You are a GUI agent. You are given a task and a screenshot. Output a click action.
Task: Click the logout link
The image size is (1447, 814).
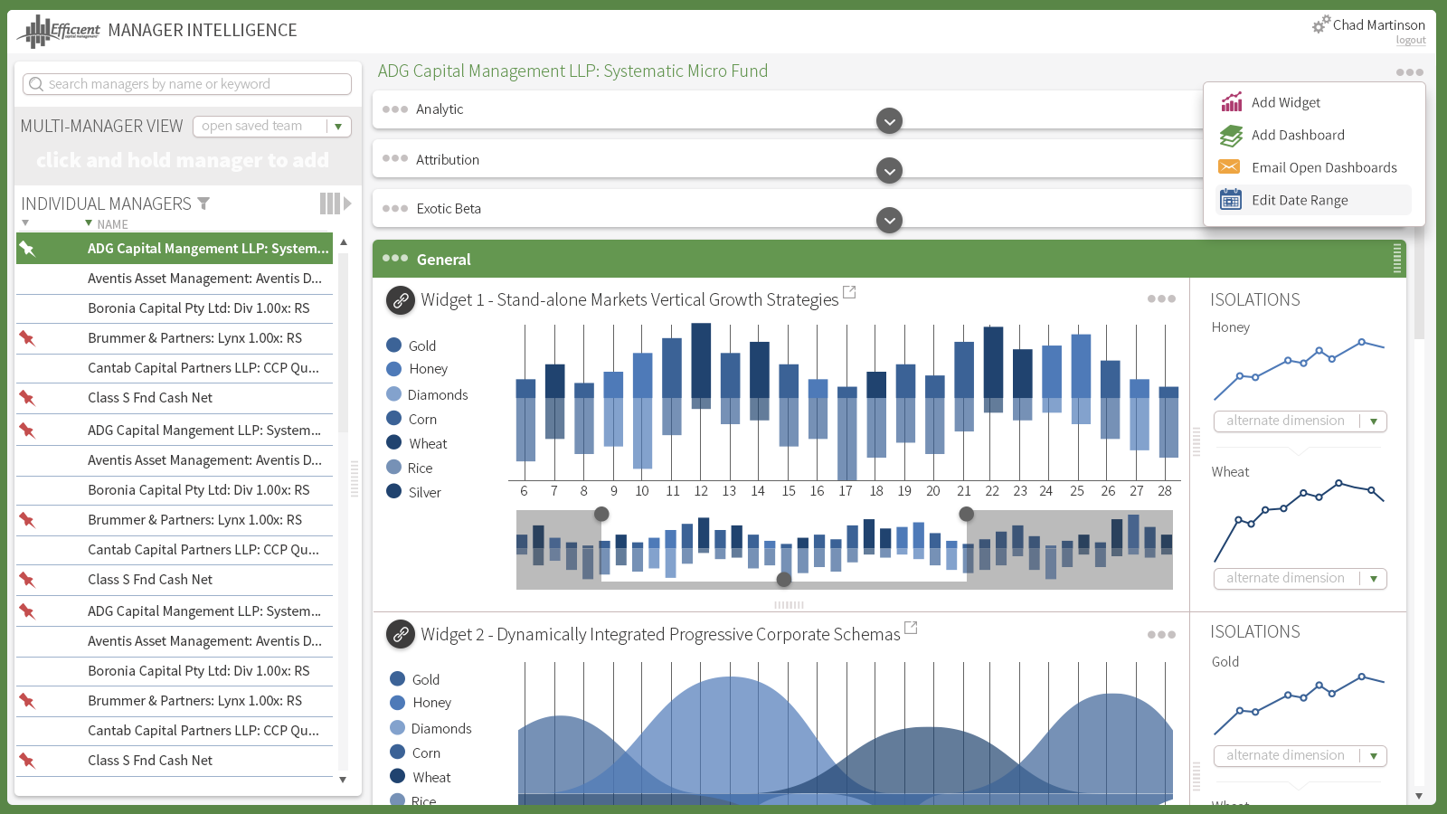1411,41
